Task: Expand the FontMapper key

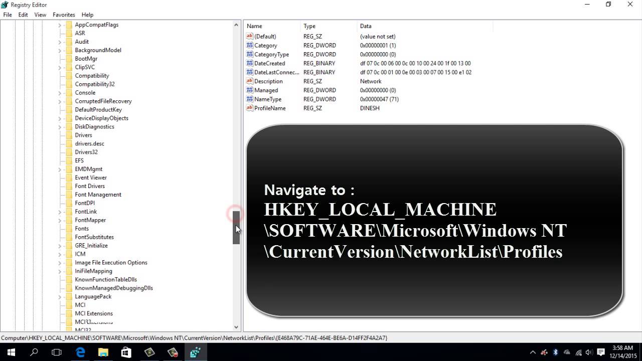Action: pyautogui.click(x=60, y=221)
